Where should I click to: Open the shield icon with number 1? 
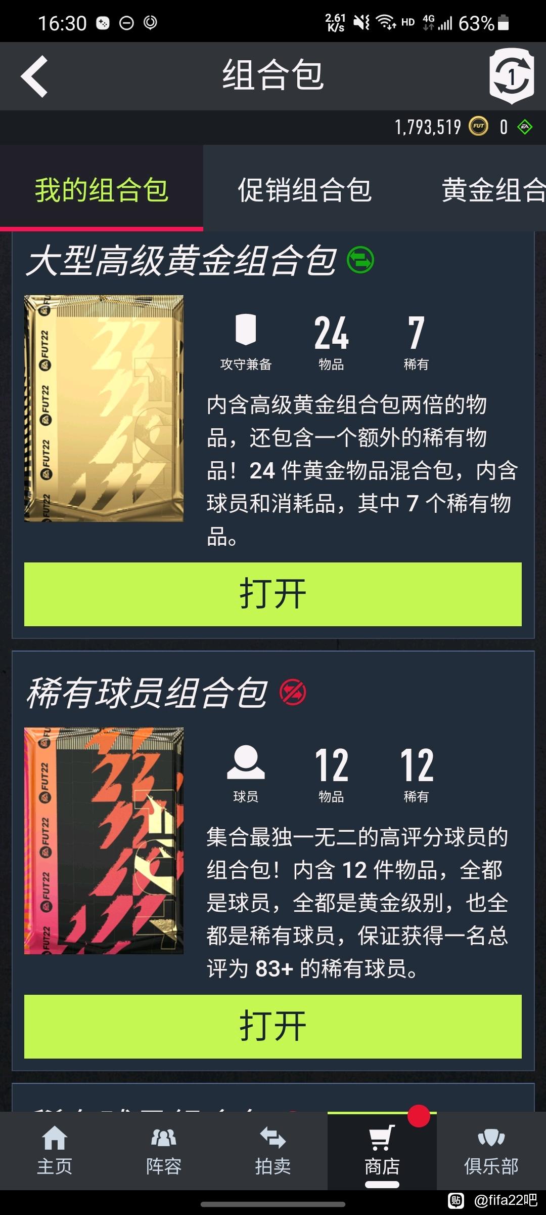coord(512,76)
